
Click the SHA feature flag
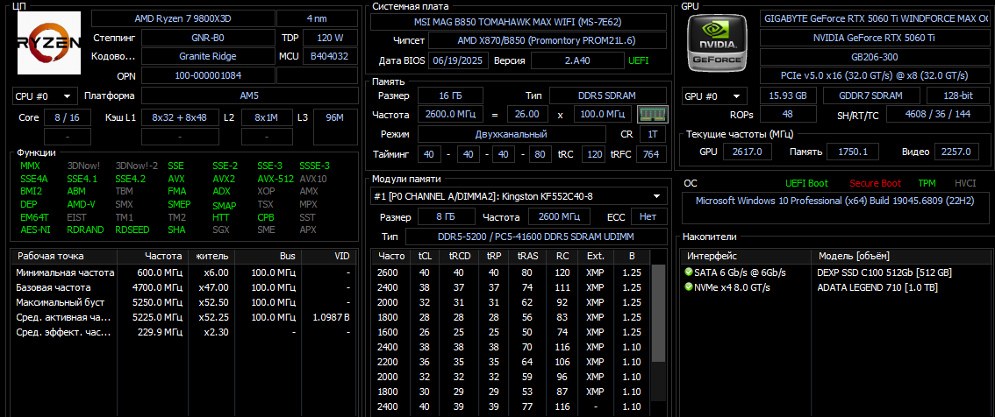tap(176, 230)
